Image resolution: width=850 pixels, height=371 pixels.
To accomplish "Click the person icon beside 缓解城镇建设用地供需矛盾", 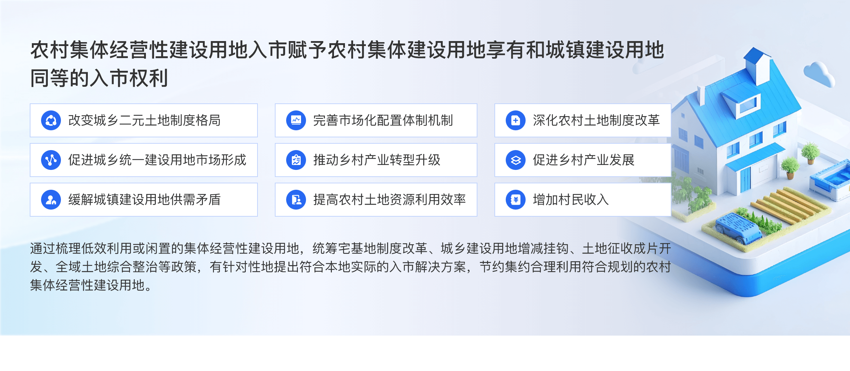I will [51, 200].
